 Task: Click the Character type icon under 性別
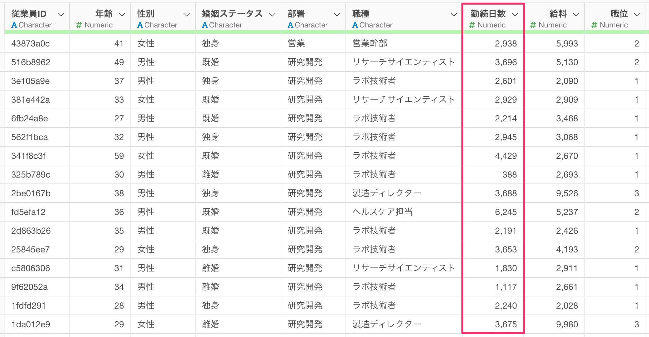coord(140,25)
